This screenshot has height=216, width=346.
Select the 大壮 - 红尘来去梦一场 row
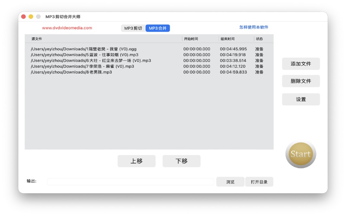pos(91,61)
